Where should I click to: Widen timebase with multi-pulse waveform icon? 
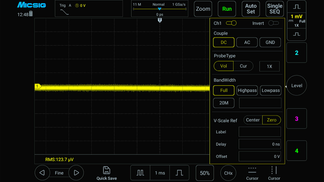[140, 173]
